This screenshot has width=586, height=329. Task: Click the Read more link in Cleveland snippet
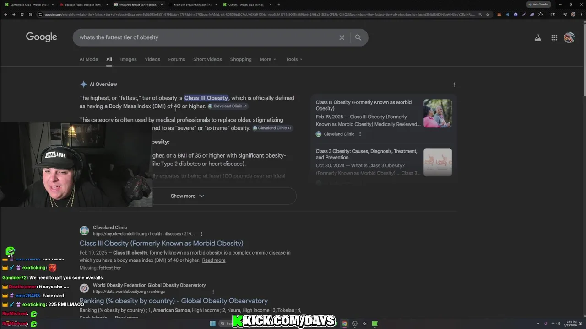tap(214, 260)
